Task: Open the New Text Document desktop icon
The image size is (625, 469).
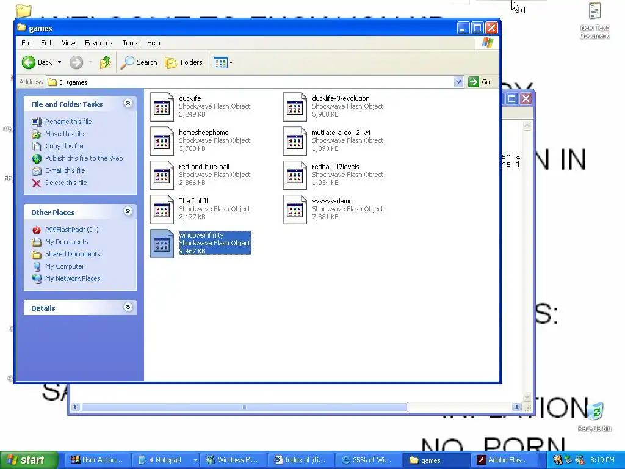Action: tap(594, 21)
